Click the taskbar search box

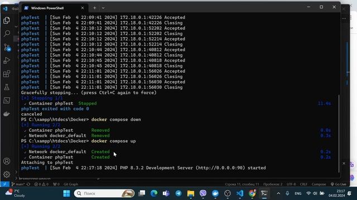tap(104, 193)
